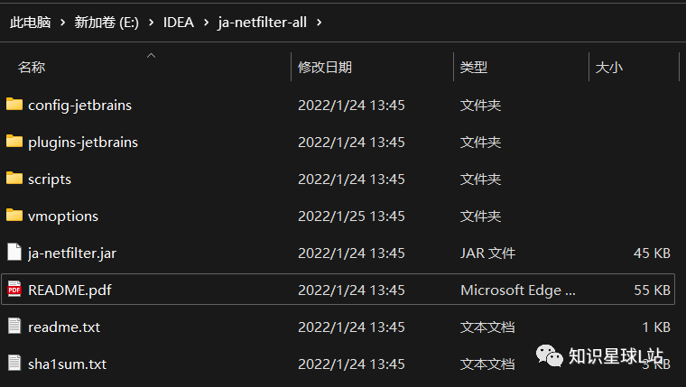
Task: Open the chevron after ja-netfilter-all breadcrumb
Action: point(319,23)
